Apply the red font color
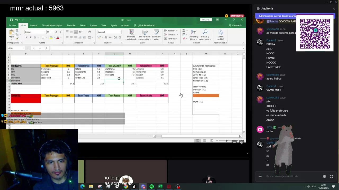Image resolution: width=339 pixels, height=190 pixels. [58, 37]
